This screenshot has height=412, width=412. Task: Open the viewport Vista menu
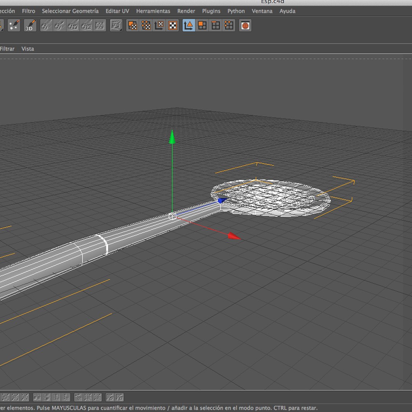27,48
